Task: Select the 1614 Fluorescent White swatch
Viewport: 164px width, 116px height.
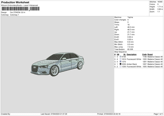Action: coord(121,59)
